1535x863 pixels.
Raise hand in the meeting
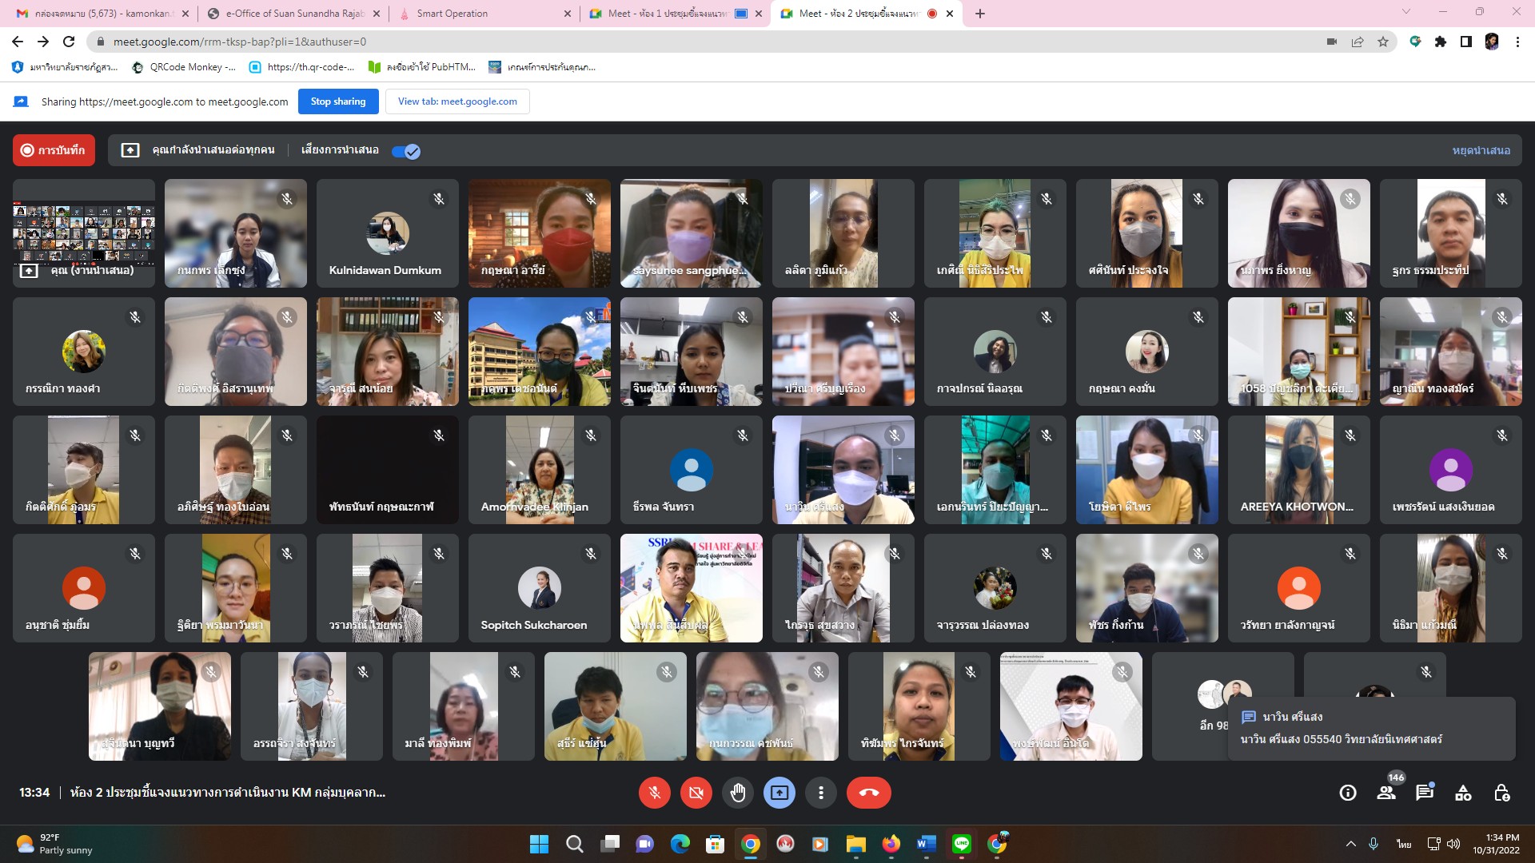click(x=738, y=793)
